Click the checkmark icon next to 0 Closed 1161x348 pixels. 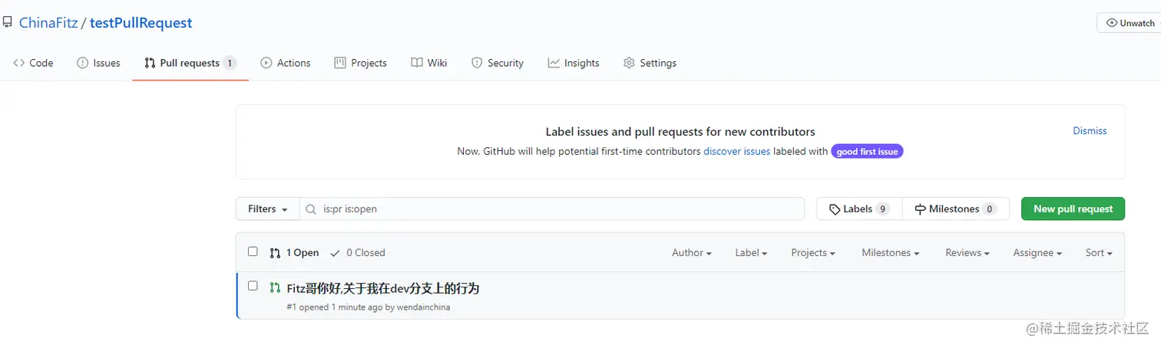click(x=335, y=252)
